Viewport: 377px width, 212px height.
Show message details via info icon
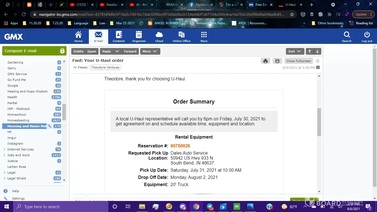[318, 67]
